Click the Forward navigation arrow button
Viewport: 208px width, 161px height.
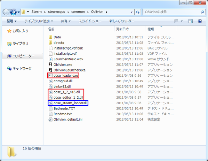[14, 12]
